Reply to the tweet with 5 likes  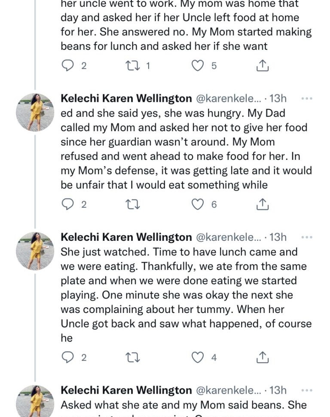(x=68, y=66)
